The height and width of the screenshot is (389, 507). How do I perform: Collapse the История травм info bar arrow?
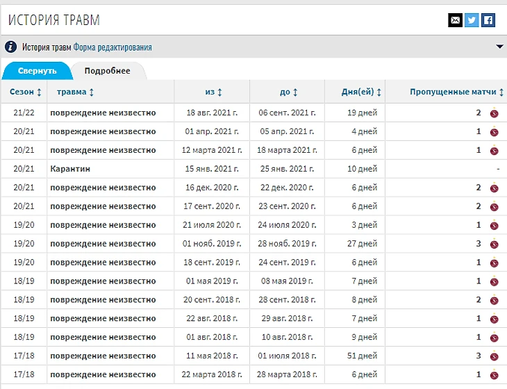point(499,47)
